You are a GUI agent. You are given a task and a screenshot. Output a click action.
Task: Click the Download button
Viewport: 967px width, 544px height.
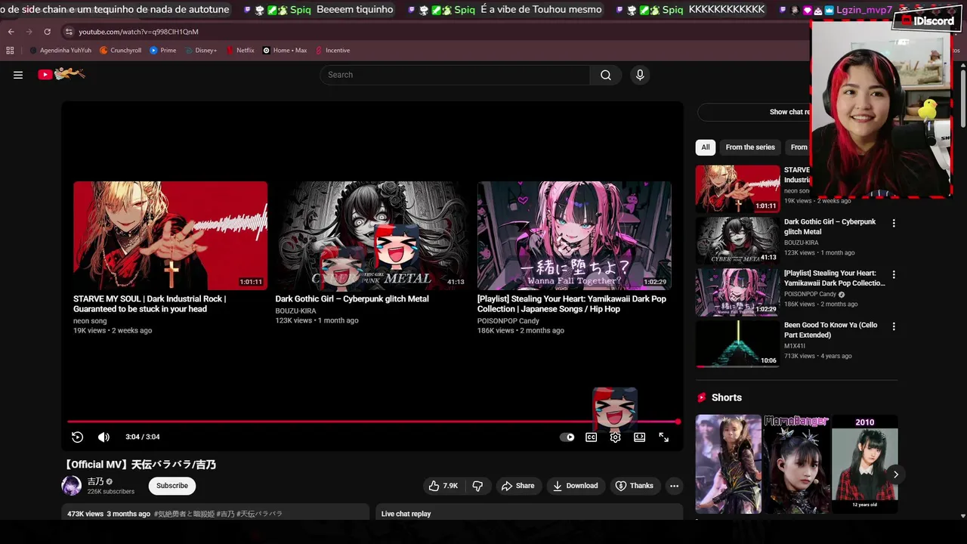[575, 486]
